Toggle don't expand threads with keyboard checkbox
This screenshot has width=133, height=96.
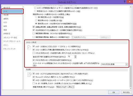point(34,83)
